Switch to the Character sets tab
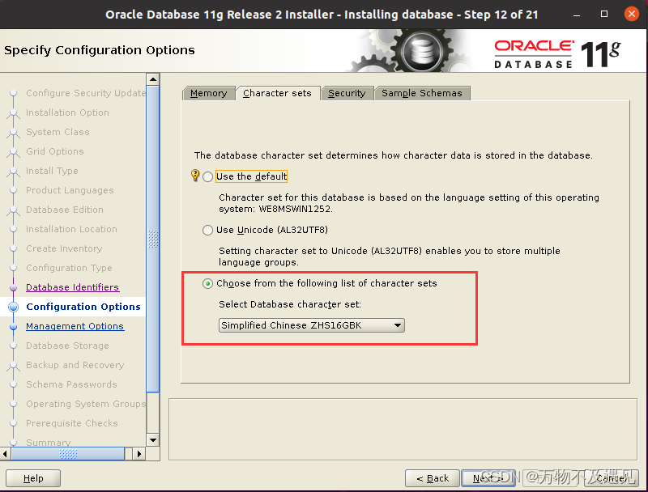648x492 pixels. tap(277, 93)
